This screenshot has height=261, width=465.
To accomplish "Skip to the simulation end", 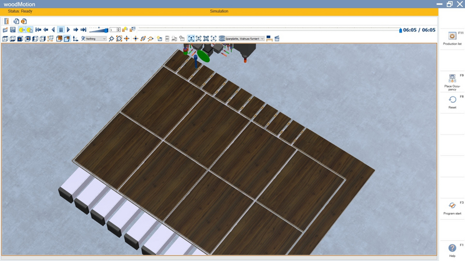I will (83, 30).
